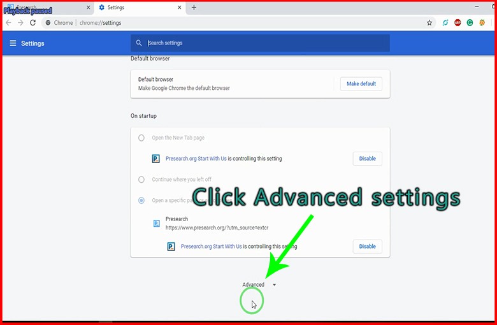Image resolution: width=497 pixels, height=325 pixels.
Task: Open the Settings hamburger menu
Action: (x=13, y=43)
